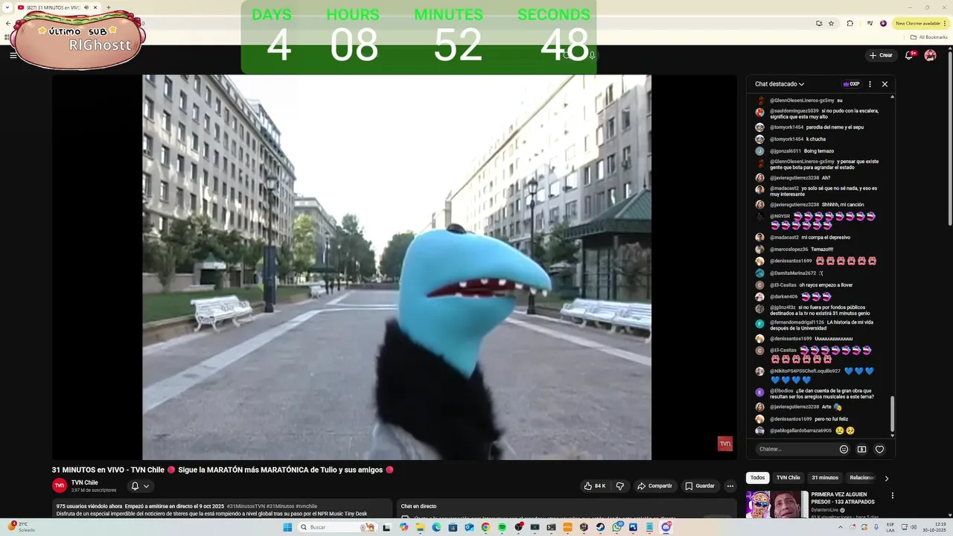Click the message Boing temazo
Viewport: 953px width, 536px height.
[819, 151]
